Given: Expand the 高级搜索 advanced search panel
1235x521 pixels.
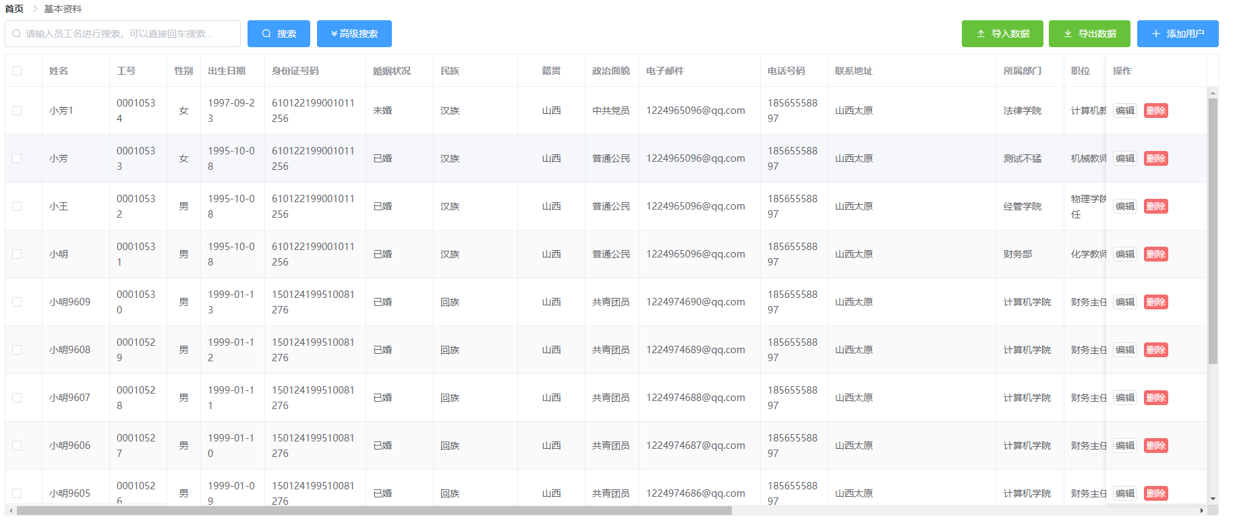Looking at the screenshot, I should [x=354, y=34].
